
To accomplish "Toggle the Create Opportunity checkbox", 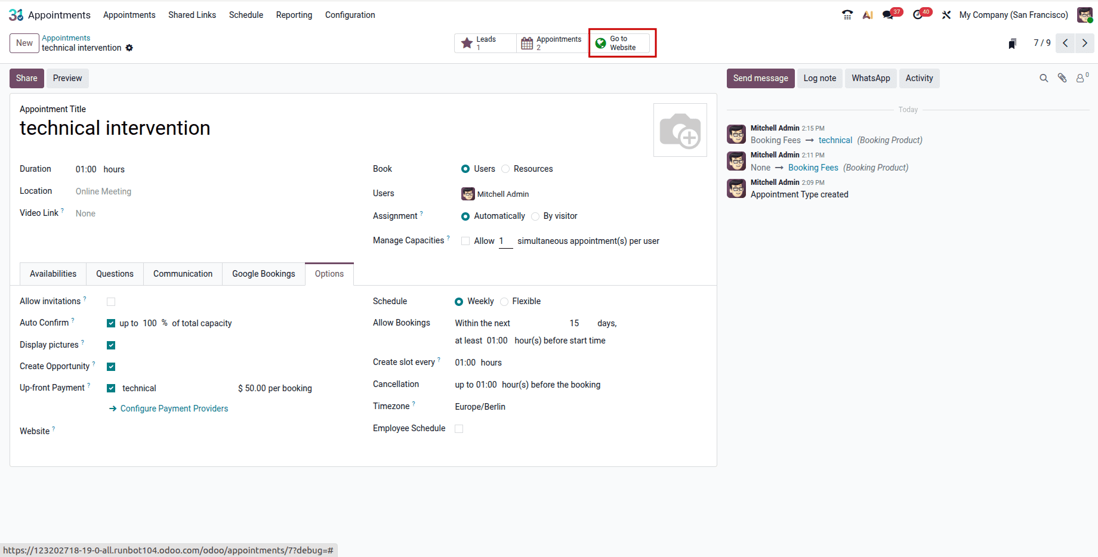I will 111,367.
